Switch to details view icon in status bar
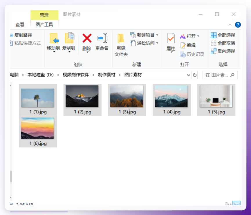 (x=228, y=203)
